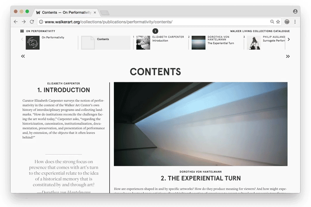Click Dorothea von Hantelmann label below image

pyautogui.click(x=201, y=172)
